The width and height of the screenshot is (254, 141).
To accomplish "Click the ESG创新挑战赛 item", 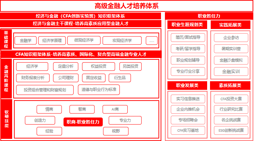I will pyautogui.click(x=231, y=131).
